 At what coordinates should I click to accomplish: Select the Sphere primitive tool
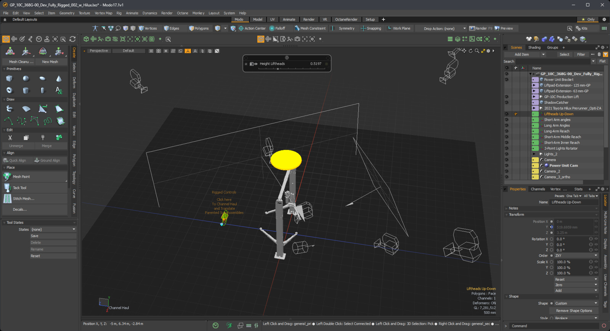pos(26,78)
